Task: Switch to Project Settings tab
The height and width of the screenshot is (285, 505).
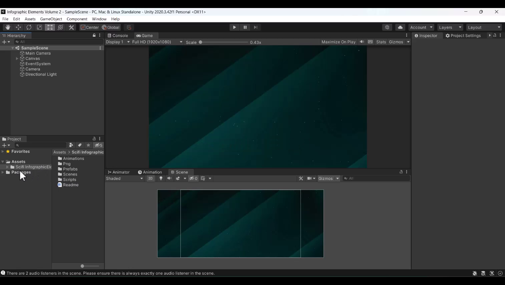Action: [x=463, y=36]
